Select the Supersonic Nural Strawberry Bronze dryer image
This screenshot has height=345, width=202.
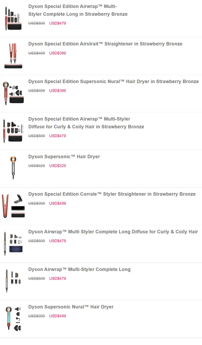click(x=13, y=93)
